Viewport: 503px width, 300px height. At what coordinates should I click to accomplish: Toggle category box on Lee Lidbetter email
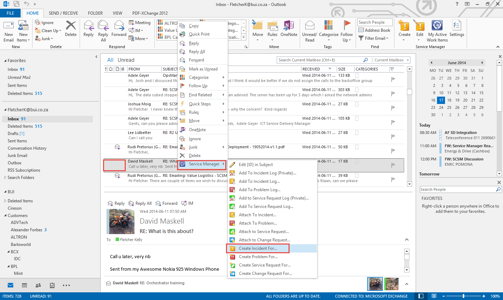357,133
